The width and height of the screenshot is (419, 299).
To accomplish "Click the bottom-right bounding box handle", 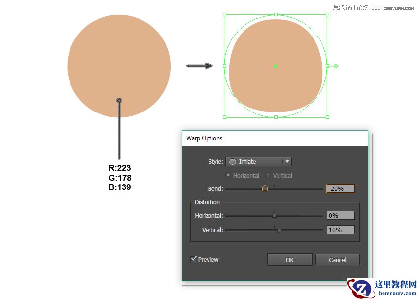I will [x=327, y=117].
